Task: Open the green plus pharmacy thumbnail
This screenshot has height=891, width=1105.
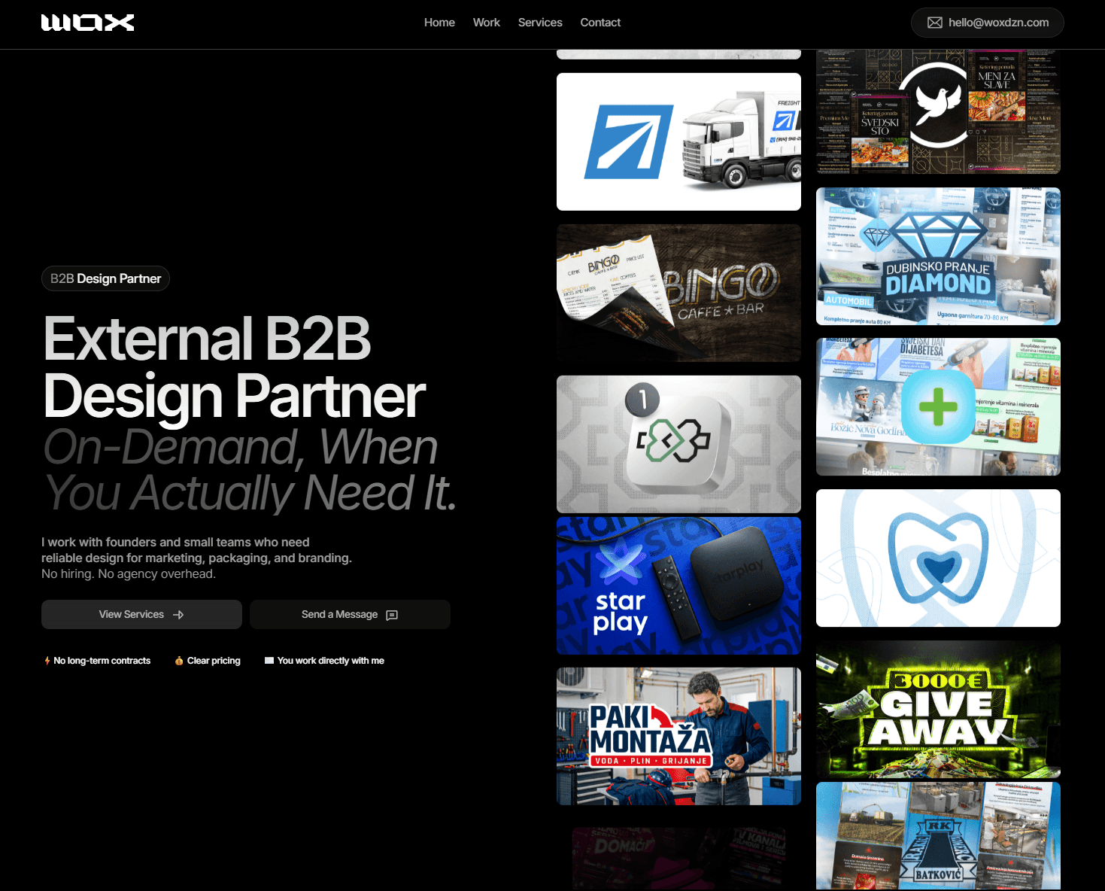Action: pos(938,406)
